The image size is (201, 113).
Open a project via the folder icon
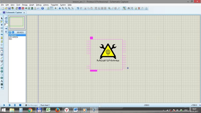(x=6, y=8)
